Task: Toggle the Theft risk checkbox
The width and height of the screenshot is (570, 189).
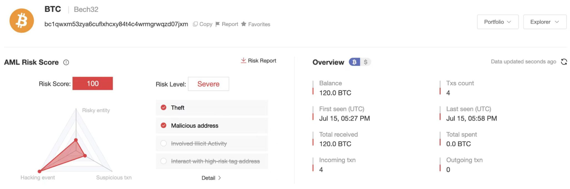Action: 163,108
